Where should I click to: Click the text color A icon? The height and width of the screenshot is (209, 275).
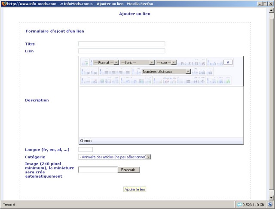point(214,64)
